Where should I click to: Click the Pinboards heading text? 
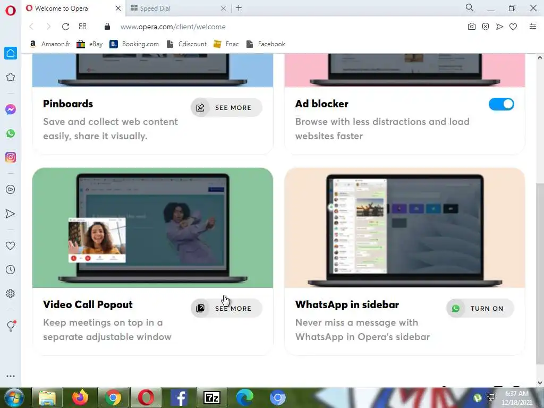click(68, 104)
